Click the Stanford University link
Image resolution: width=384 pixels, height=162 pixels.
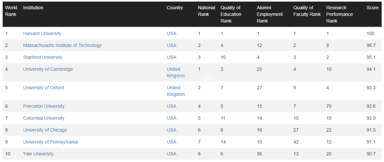pos(43,57)
